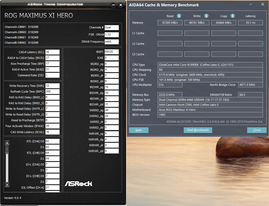Viewport: 269px width, 206px height.
Task: Minimize the ASRock Timing Configurator window
Action: click(113, 5)
